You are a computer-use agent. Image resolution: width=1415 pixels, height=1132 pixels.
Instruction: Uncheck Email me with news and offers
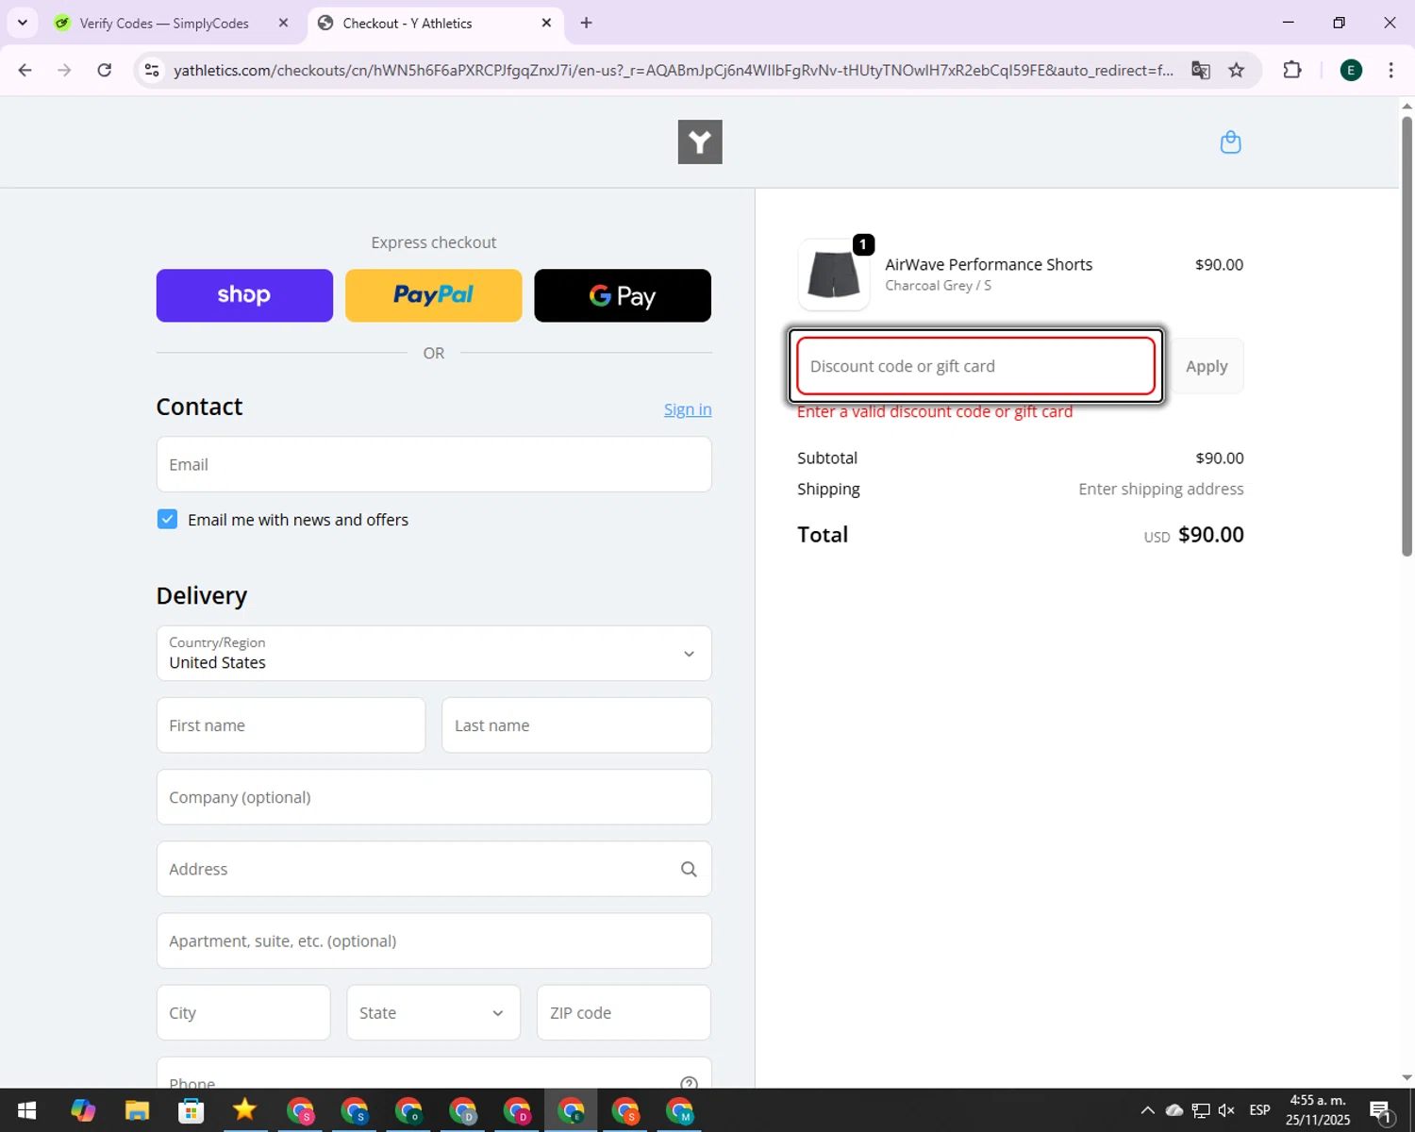click(x=167, y=519)
